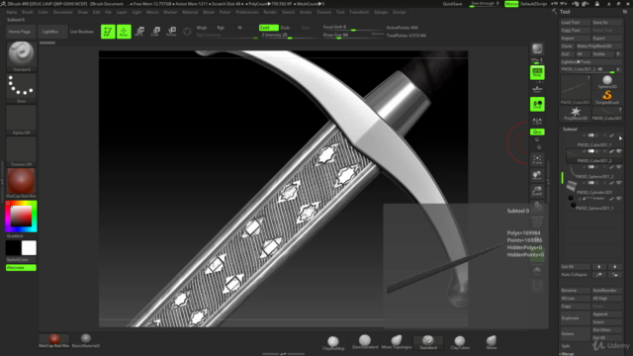Viewport: 633px width, 356px height.
Task: Select the Sphere3D tool thumbnail
Action: coord(607,82)
